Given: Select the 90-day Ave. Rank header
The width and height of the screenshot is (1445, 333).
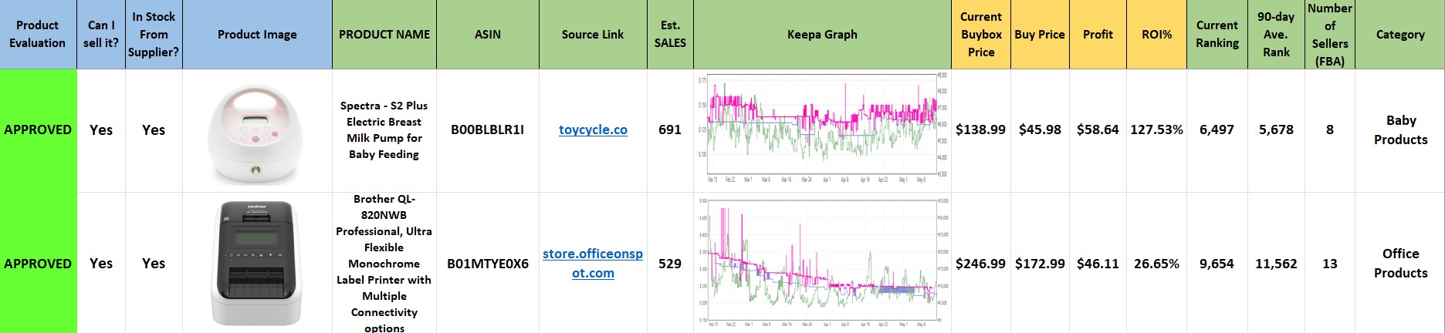Looking at the screenshot, I should 1276,35.
